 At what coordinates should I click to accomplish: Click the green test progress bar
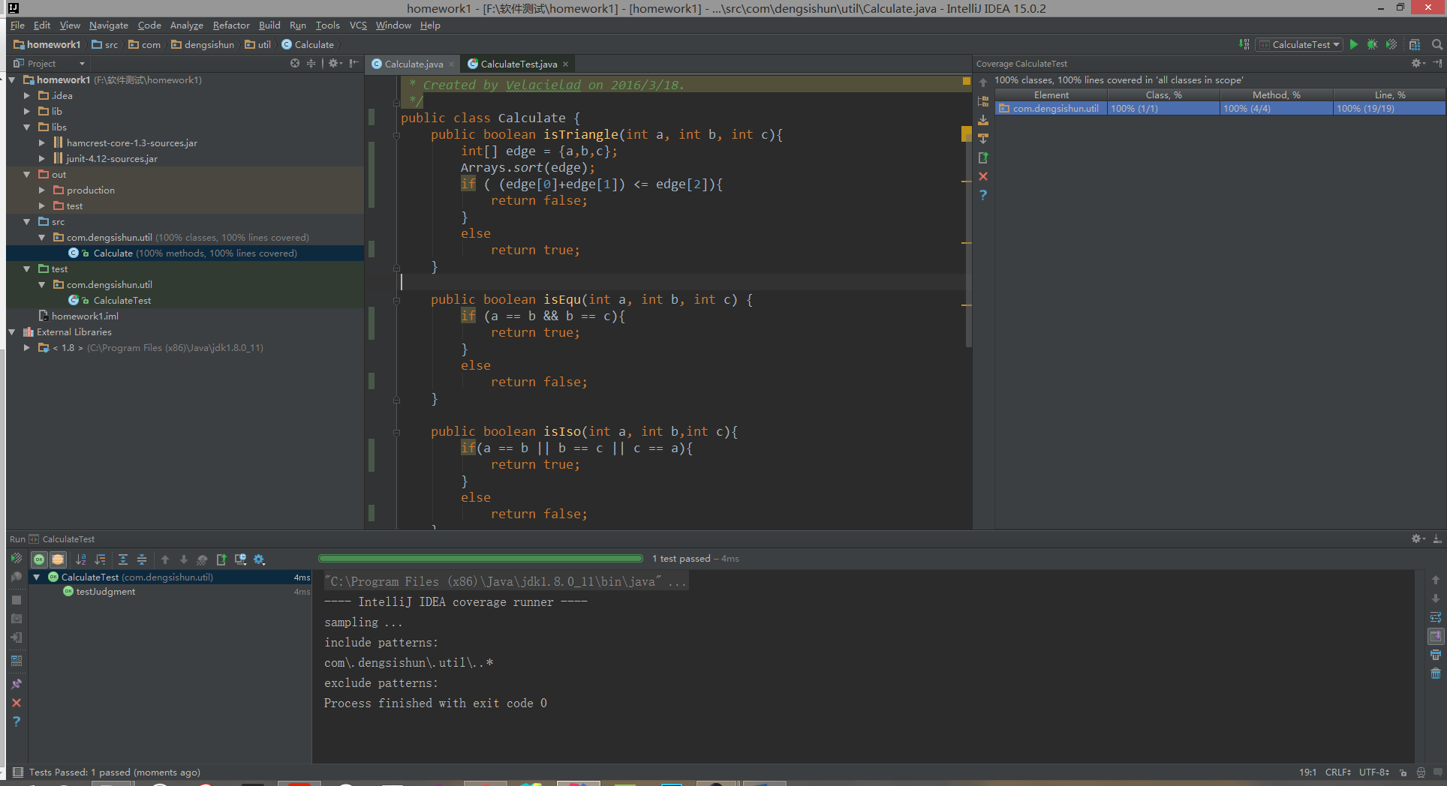(x=480, y=559)
